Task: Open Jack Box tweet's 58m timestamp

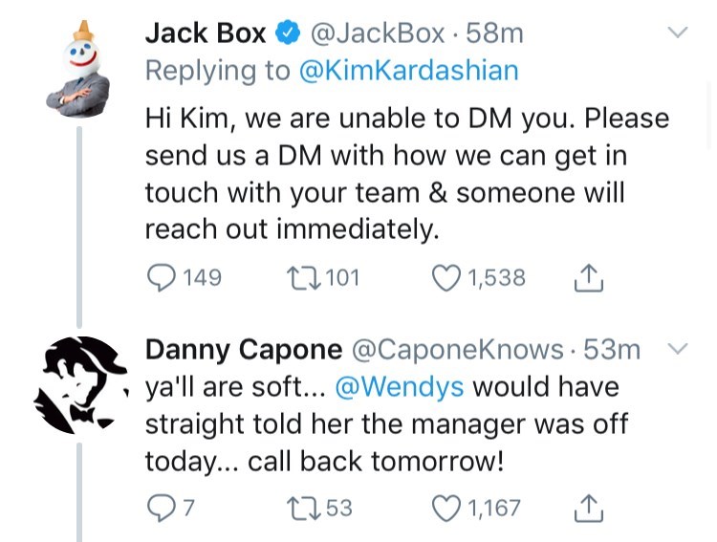Action: pyautogui.click(x=494, y=33)
